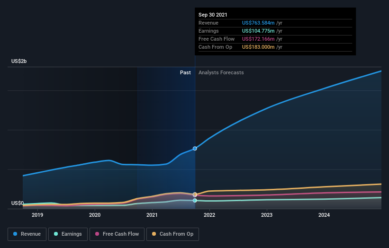The width and height of the screenshot is (389, 248).
Task: Toggle the Cash From Op legend button
Action: pyautogui.click(x=172, y=234)
